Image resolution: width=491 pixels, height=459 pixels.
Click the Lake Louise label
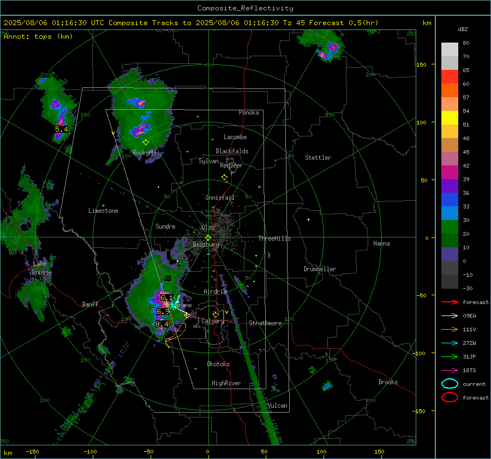coord(41,268)
